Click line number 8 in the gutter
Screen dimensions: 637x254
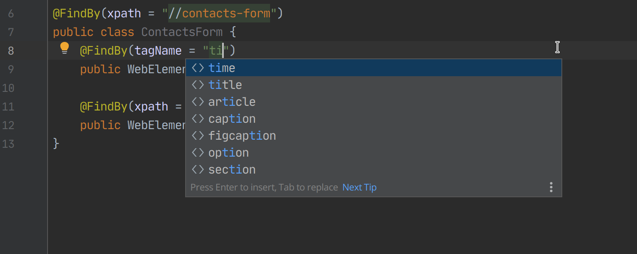pyautogui.click(x=11, y=51)
